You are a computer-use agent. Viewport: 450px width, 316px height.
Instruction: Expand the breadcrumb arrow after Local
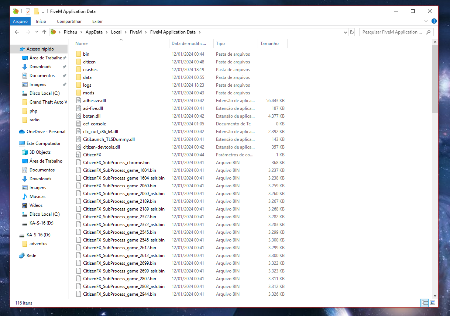click(126, 32)
